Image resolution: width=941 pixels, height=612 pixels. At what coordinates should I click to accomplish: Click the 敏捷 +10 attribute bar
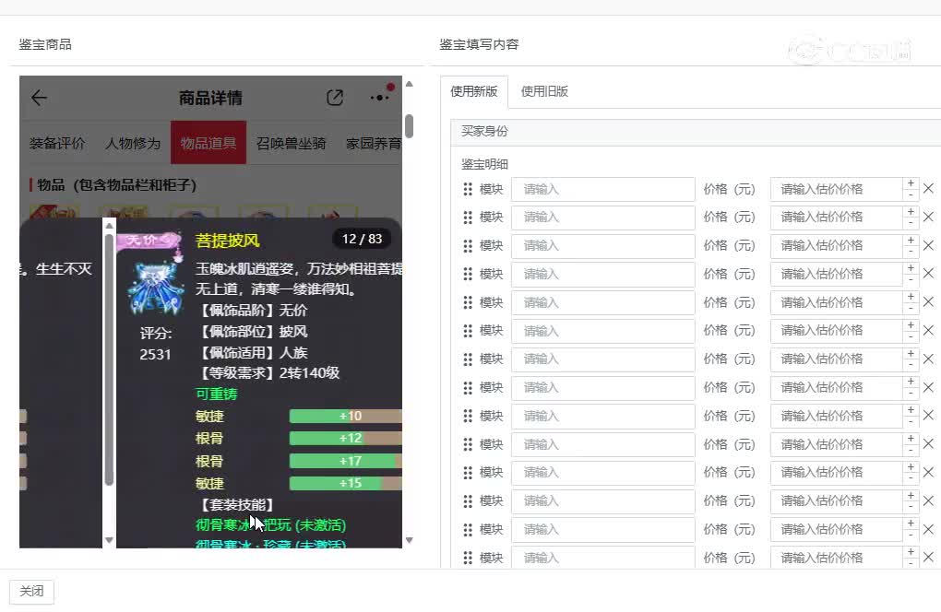(x=346, y=416)
